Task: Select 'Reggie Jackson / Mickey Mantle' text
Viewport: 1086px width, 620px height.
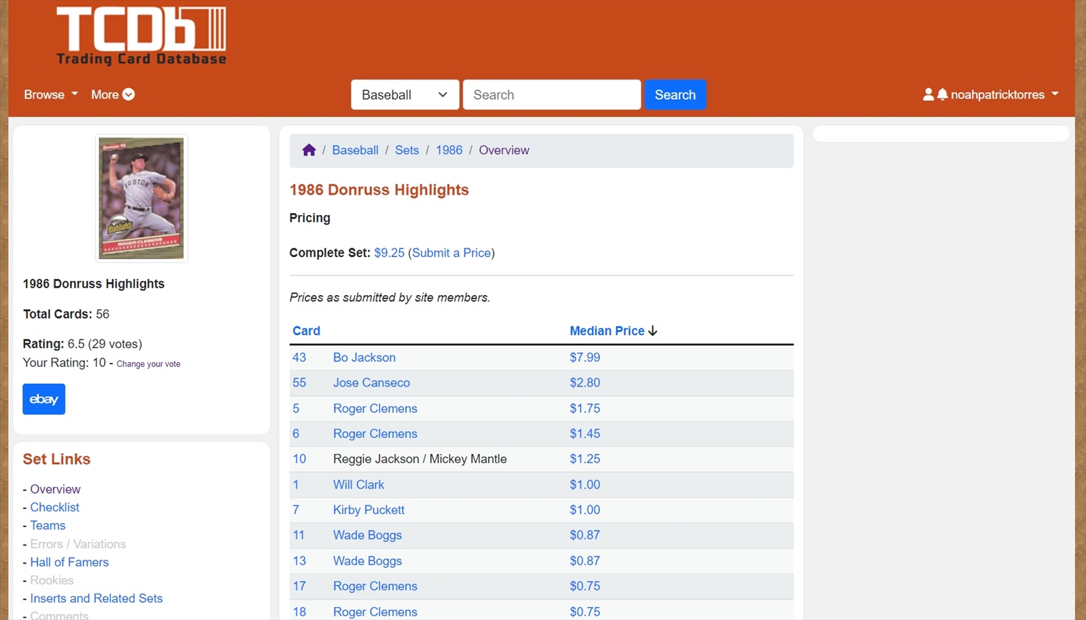Action: coord(420,459)
